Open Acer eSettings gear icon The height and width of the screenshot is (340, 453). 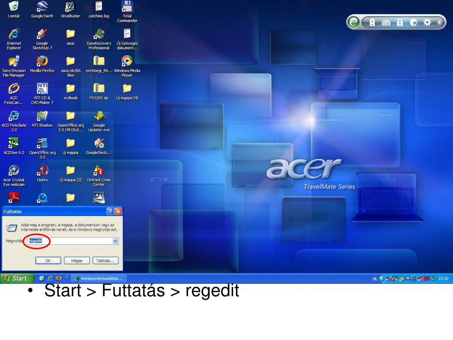click(427, 22)
